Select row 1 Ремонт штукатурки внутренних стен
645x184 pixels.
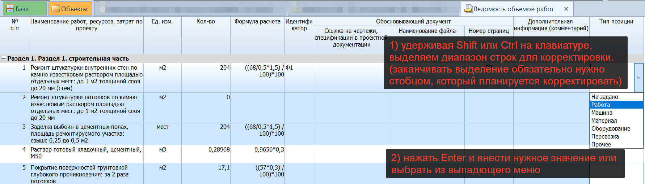point(87,78)
